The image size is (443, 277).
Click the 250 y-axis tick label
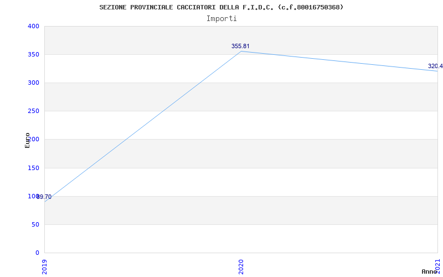[33, 111]
